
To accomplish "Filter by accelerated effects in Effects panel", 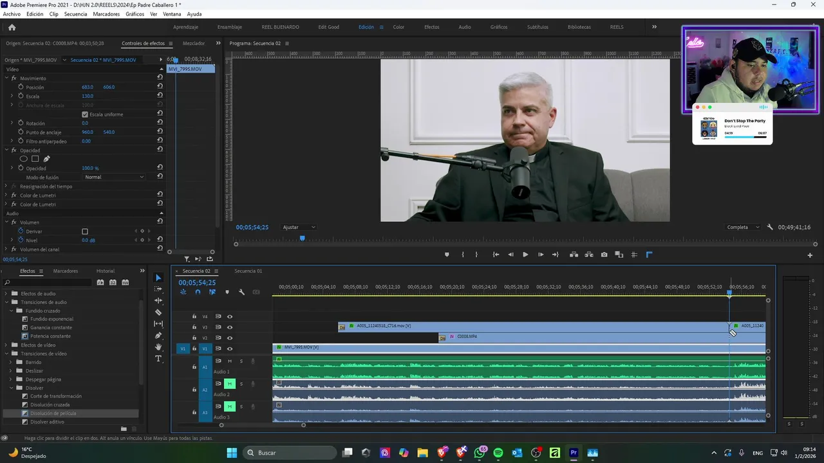I will tap(100, 282).
